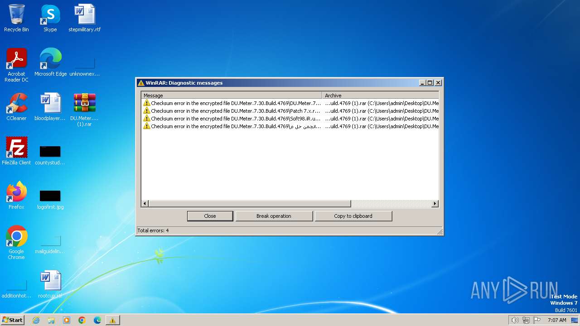The image size is (580, 326).
Task: Select the additionhot... desktop file
Action: click(x=16, y=289)
